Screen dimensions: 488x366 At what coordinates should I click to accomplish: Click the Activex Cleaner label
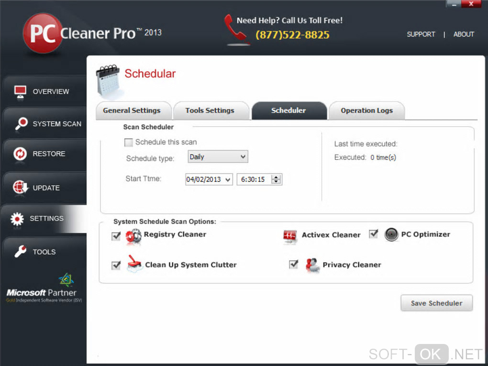[331, 235]
